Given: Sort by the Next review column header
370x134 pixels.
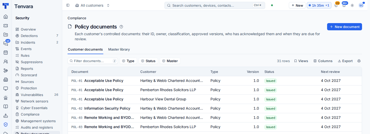Looking at the screenshot, I should 330,72.
